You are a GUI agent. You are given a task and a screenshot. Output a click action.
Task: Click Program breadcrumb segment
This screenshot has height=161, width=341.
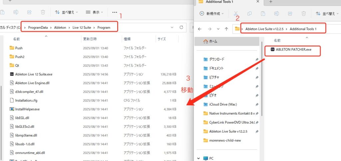pyautogui.click(x=104, y=28)
